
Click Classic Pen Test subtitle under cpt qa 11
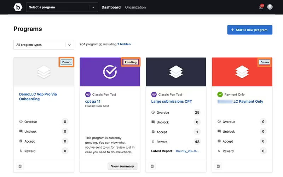97,106
